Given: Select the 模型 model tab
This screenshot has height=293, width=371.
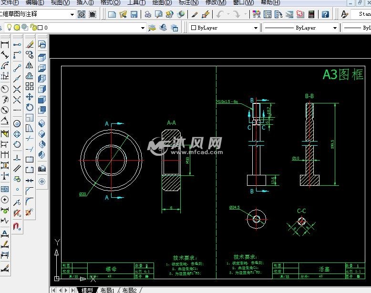Looking at the screenshot, I should click(87, 290).
